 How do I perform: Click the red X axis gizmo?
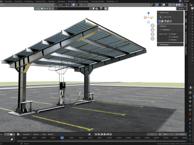click(x=145, y=17)
